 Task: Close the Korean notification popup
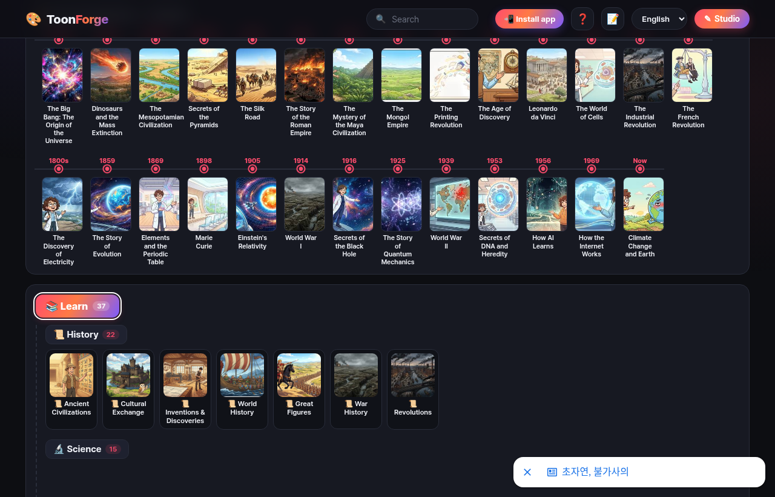527,472
